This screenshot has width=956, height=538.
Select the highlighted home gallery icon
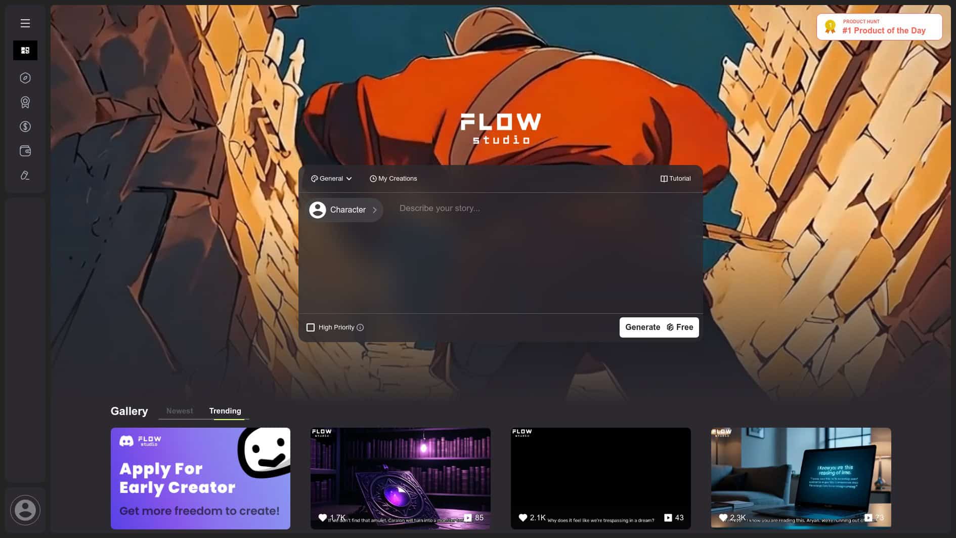[25, 50]
